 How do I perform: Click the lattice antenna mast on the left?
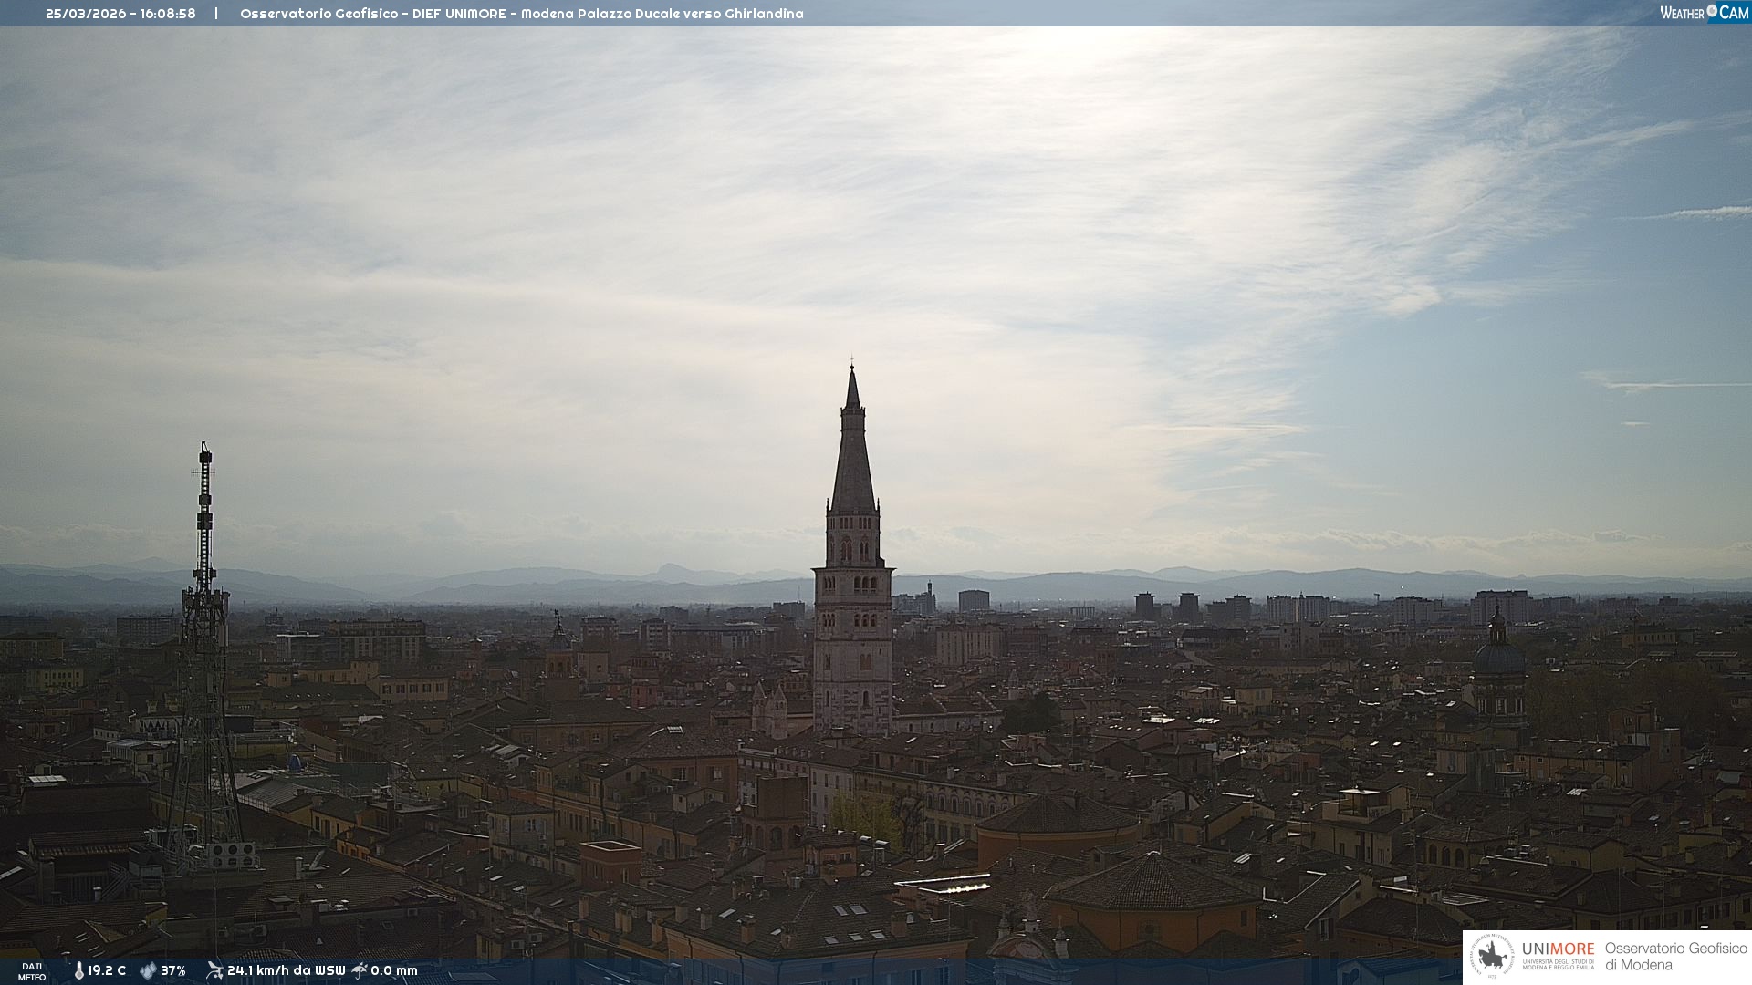(204, 638)
